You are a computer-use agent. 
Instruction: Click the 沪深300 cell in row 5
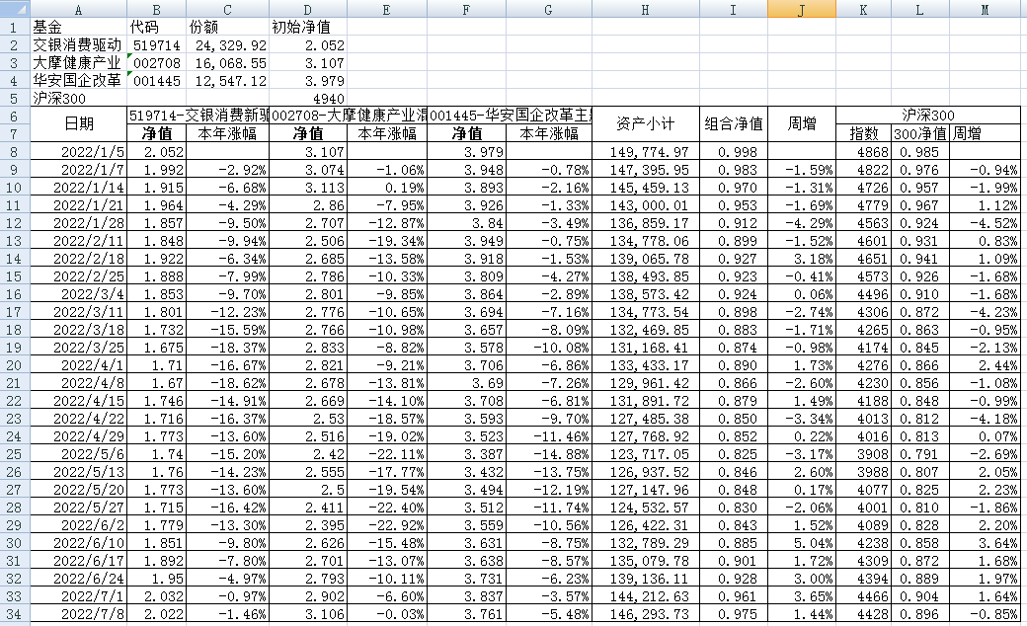coord(78,98)
